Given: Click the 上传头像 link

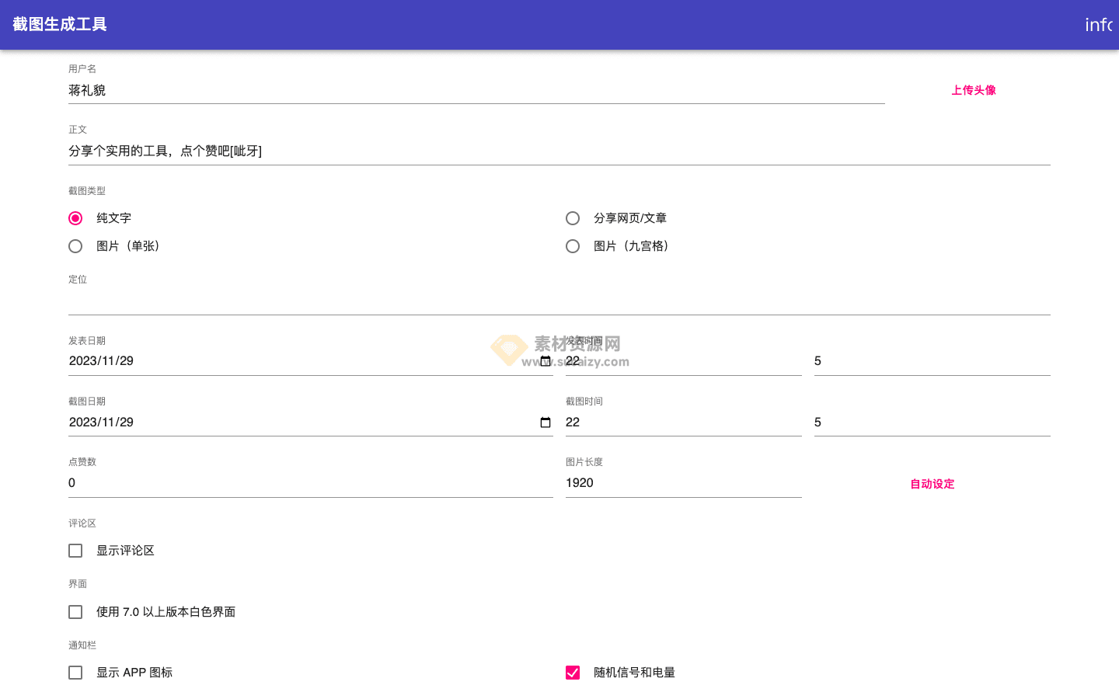Looking at the screenshot, I should [973, 89].
